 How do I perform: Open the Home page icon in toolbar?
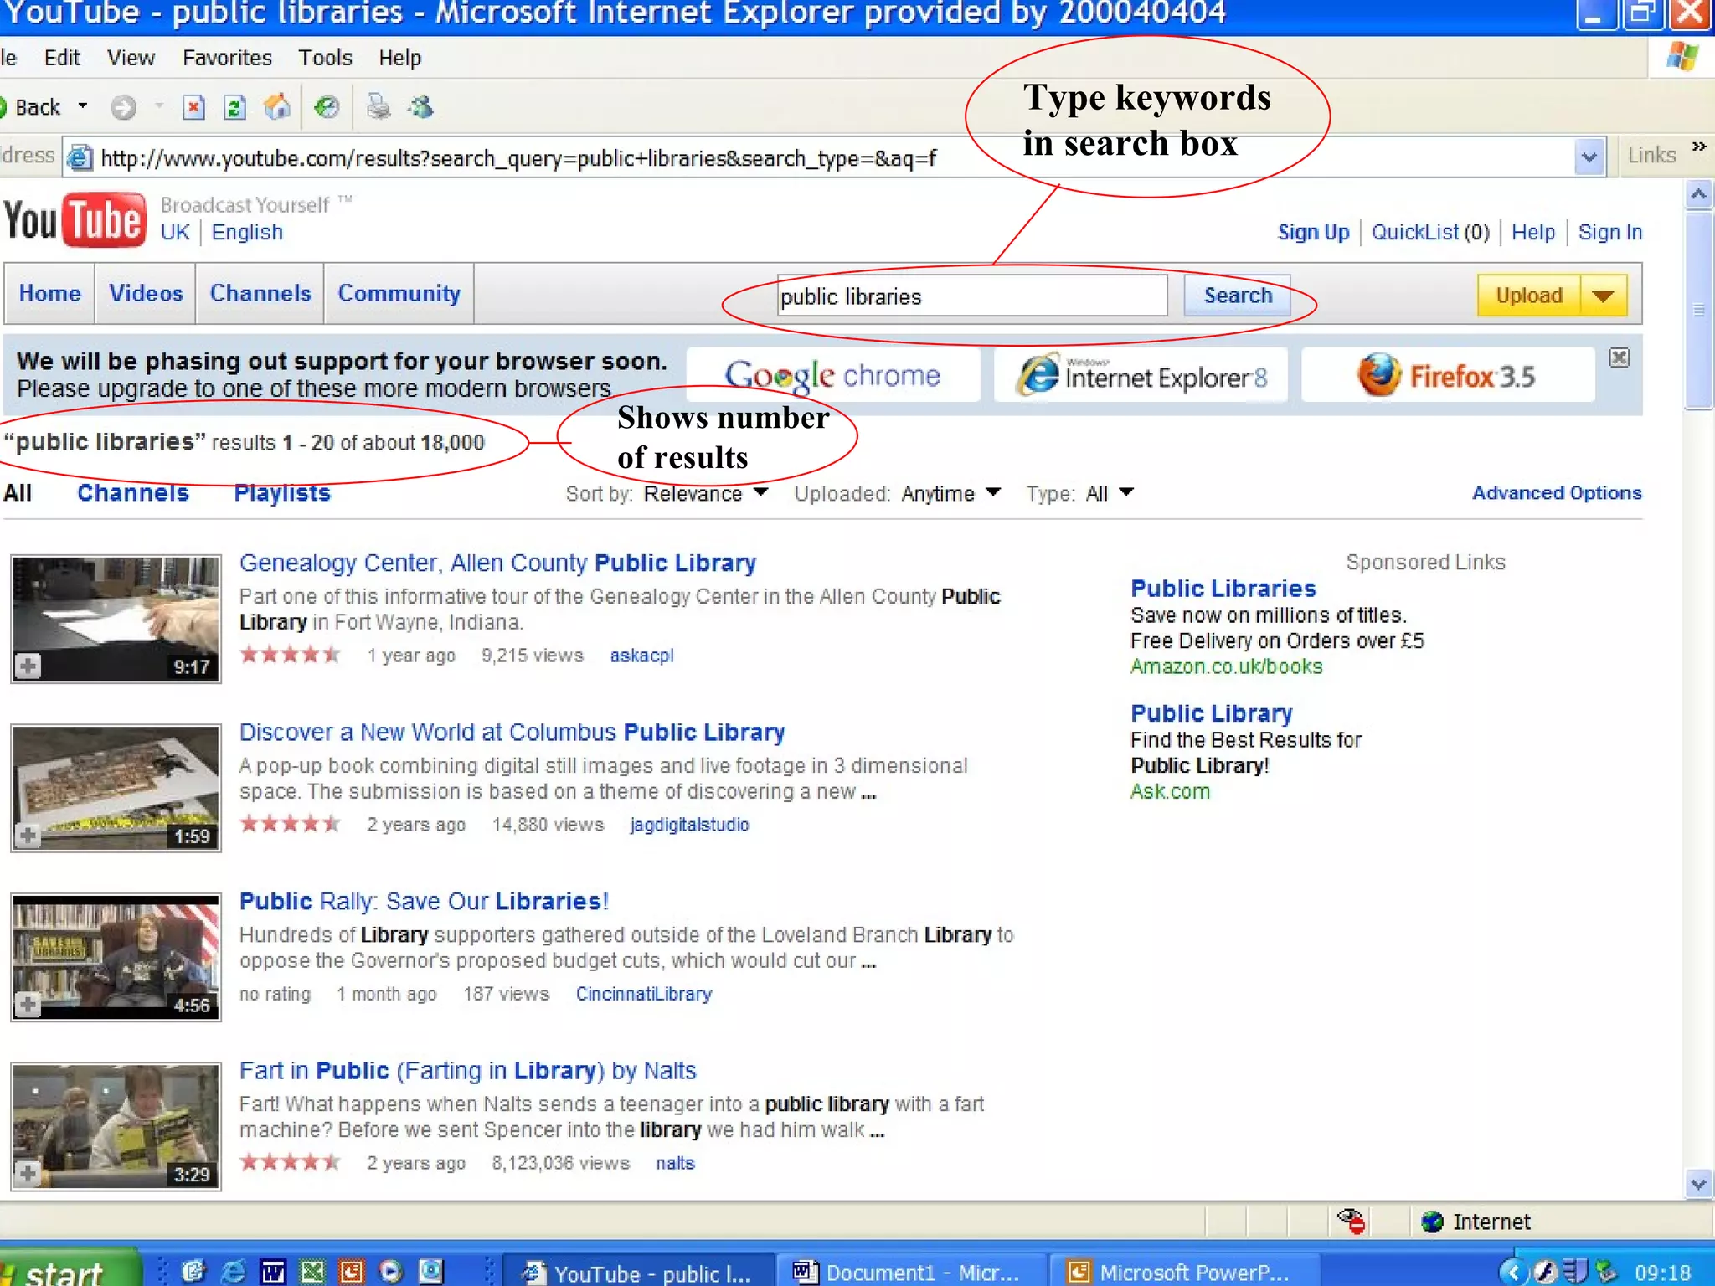pos(277,106)
